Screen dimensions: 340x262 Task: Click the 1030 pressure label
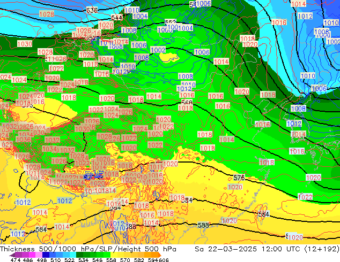click(x=24, y=44)
